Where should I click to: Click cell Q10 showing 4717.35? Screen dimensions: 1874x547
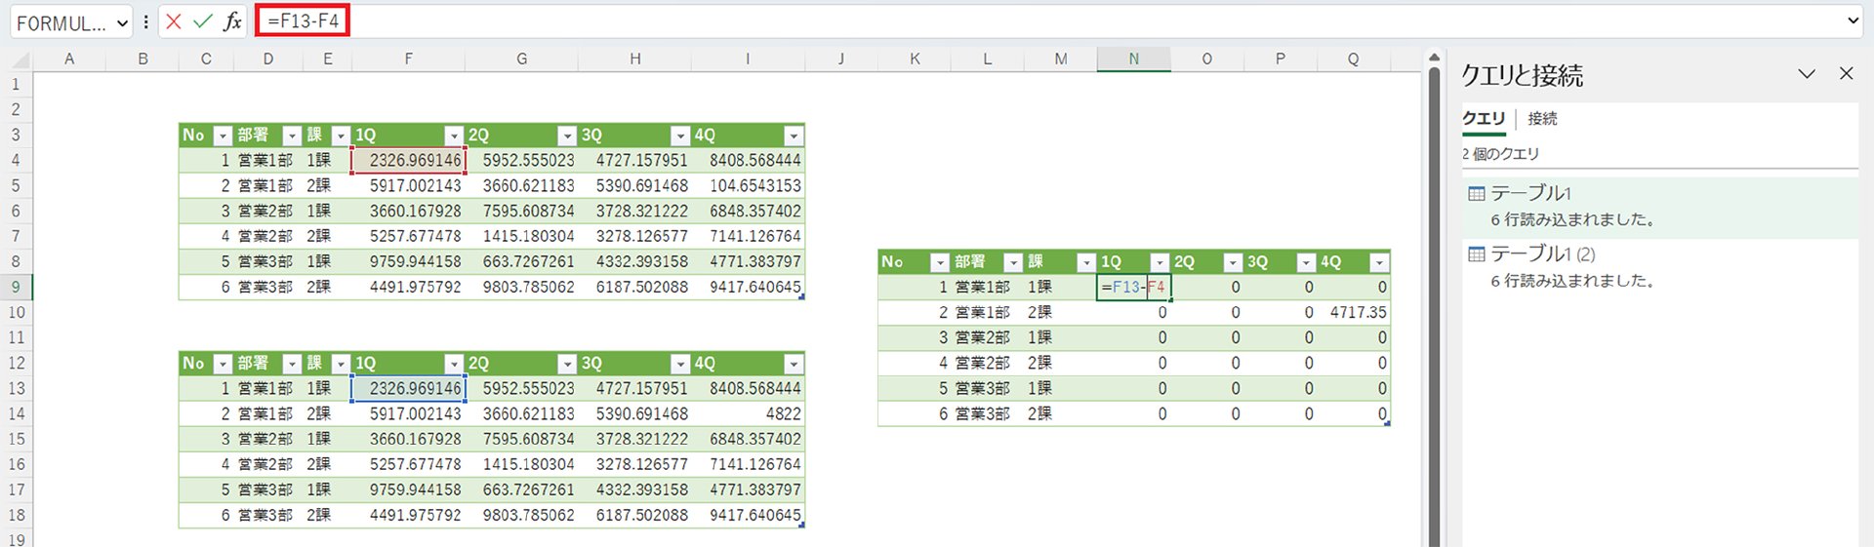1354,312
